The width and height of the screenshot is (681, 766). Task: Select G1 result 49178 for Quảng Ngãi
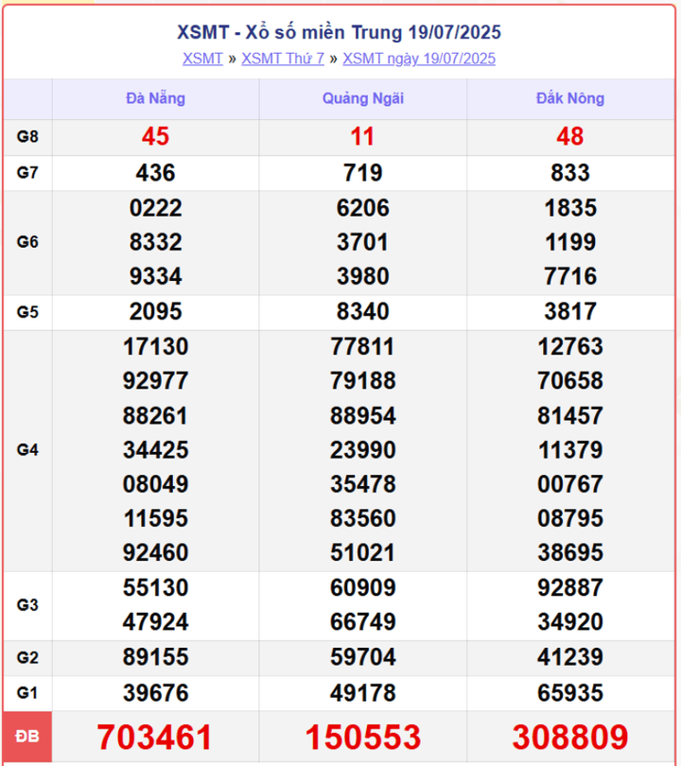[x=362, y=693]
